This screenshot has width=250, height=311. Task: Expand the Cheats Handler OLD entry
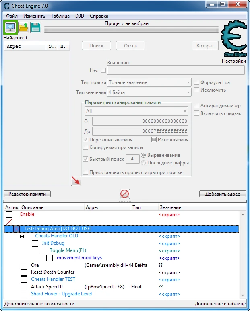[x=22, y=236]
